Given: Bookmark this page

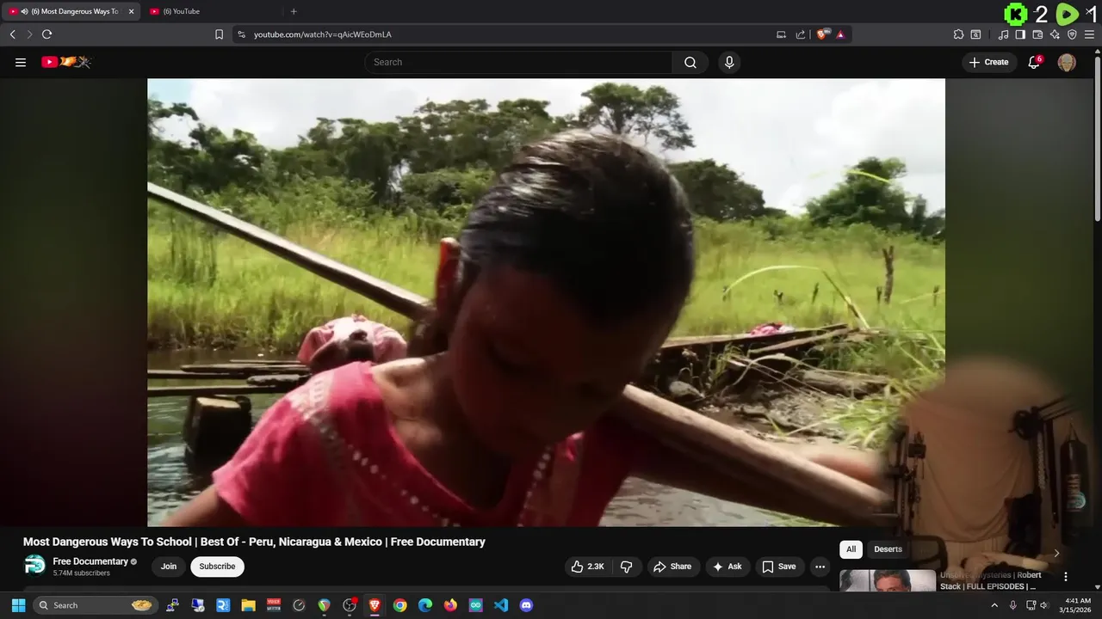Looking at the screenshot, I should (x=219, y=34).
